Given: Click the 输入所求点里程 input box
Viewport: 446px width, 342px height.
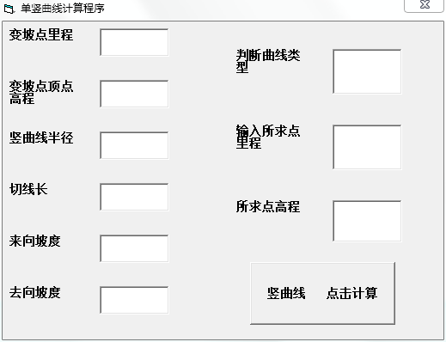Looking at the screenshot, I should point(367,147).
